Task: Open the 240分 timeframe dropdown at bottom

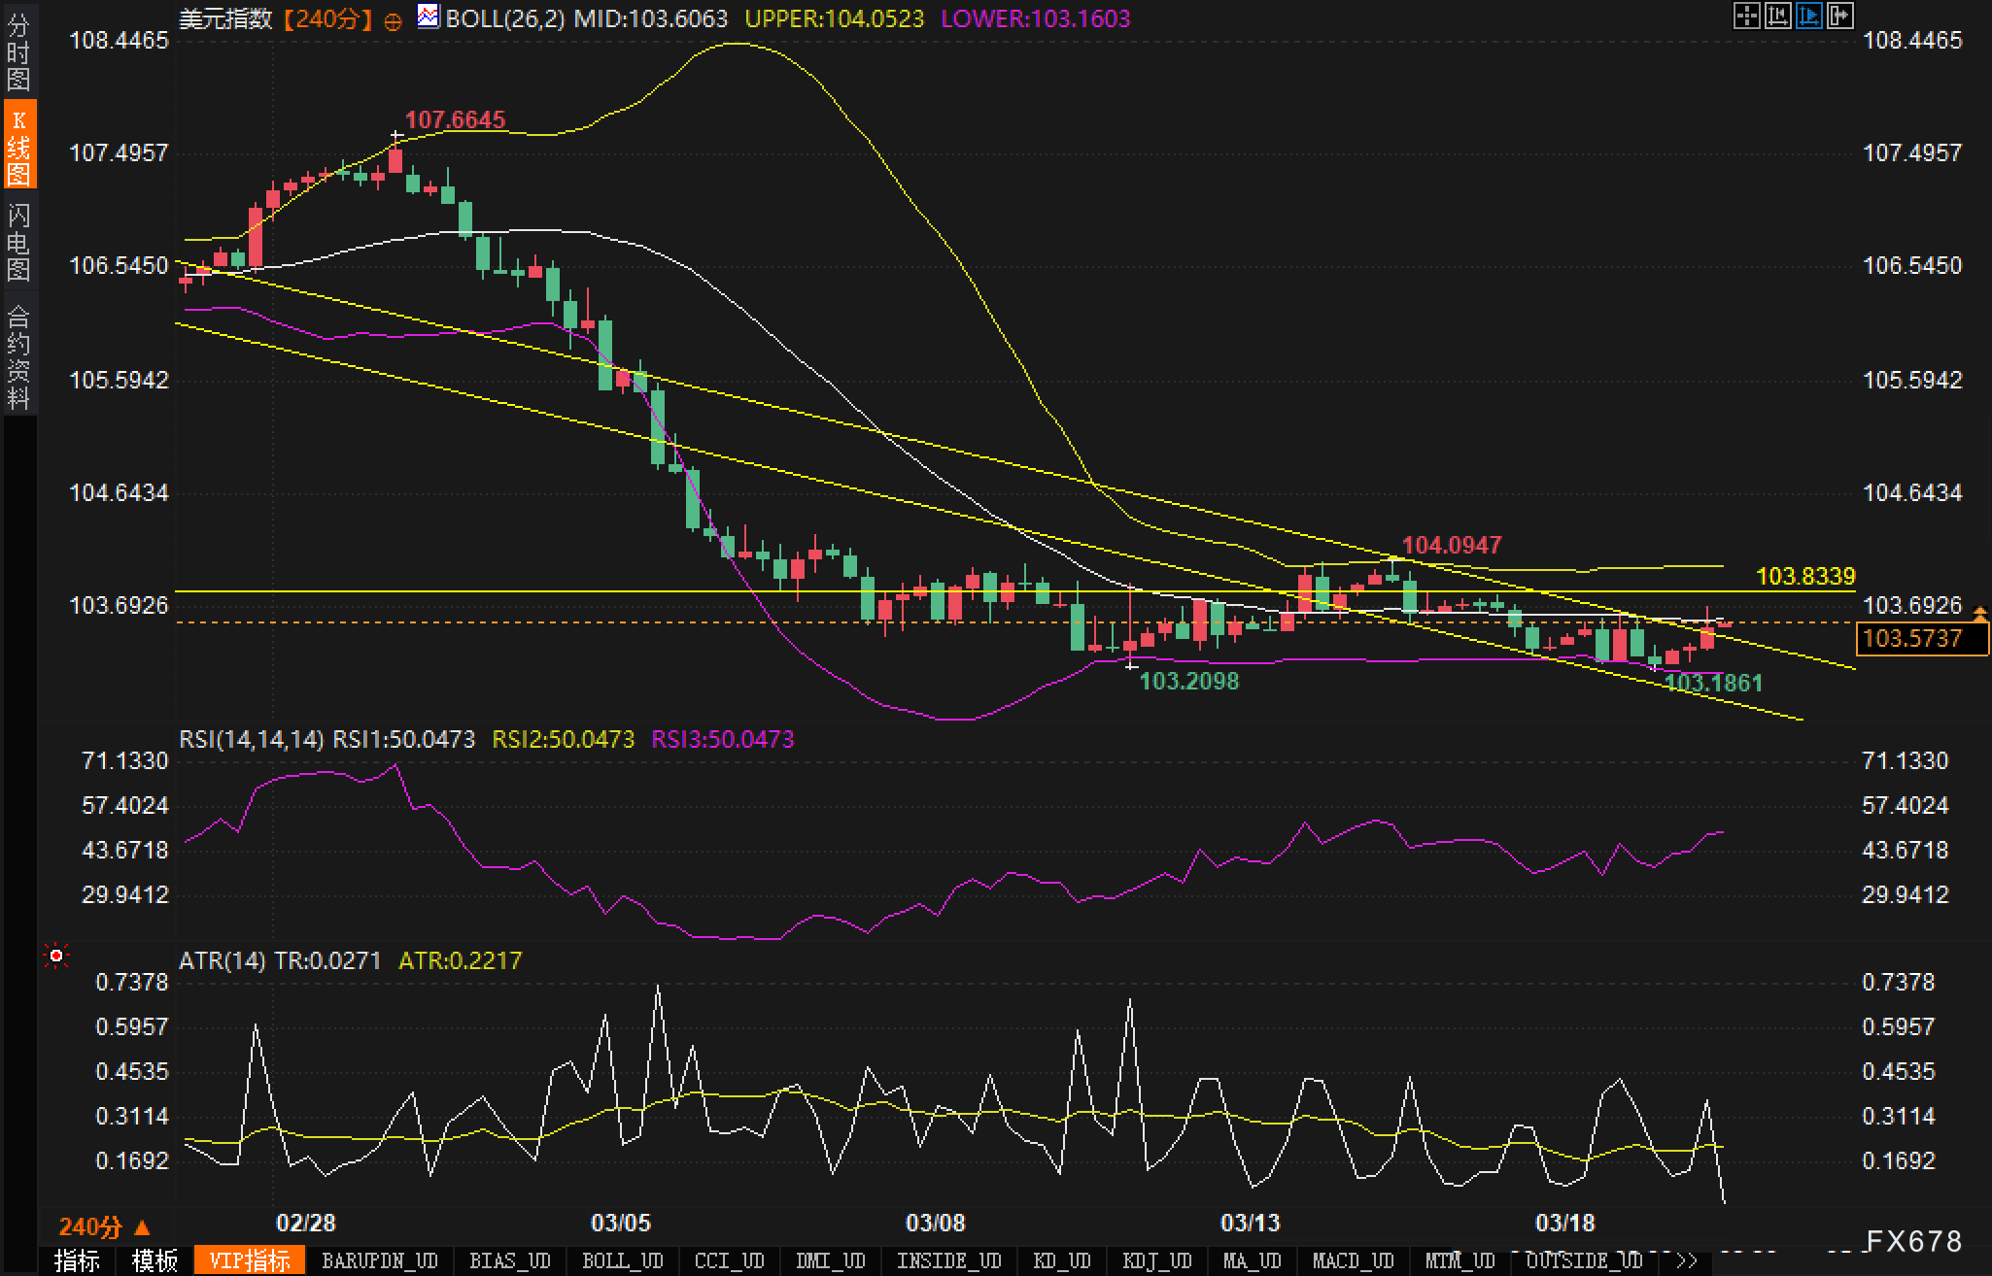Action: pyautogui.click(x=105, y=1227)
